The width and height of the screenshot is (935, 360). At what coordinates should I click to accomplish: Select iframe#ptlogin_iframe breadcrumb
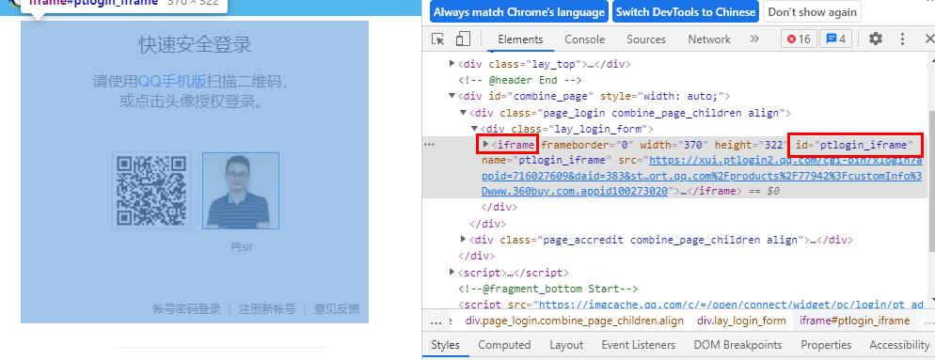point(854,321)
